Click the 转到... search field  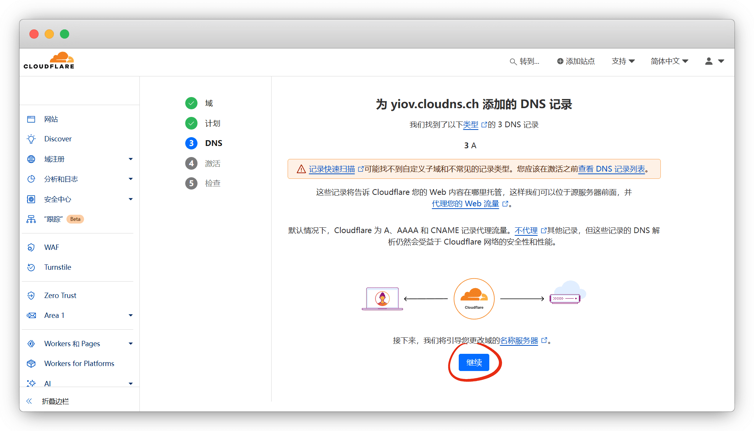[x=525, y=61]
